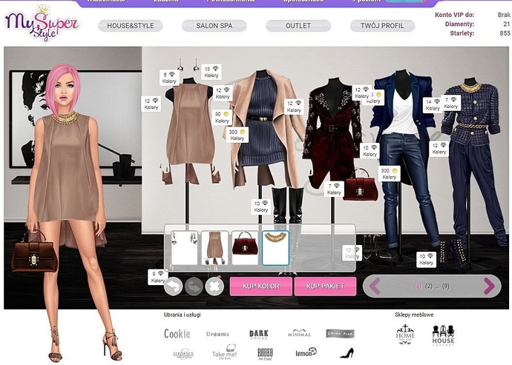
Task: Open the Minimal shop logo
Action: point(299,333)
